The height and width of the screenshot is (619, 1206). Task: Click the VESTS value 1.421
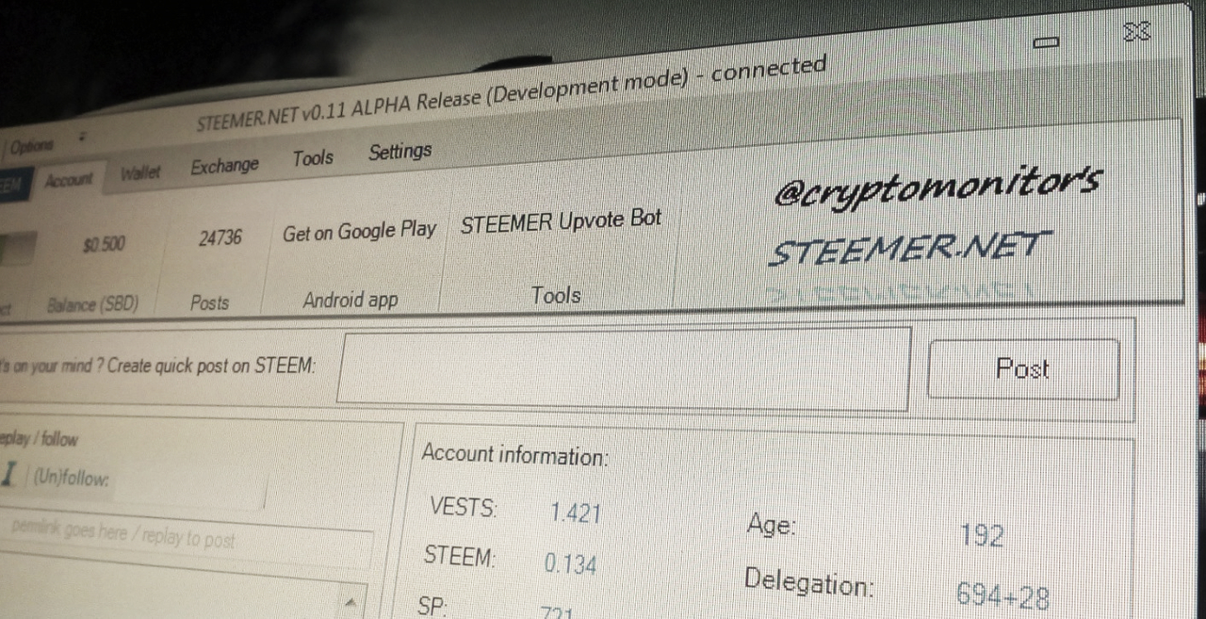coord(576,513)
